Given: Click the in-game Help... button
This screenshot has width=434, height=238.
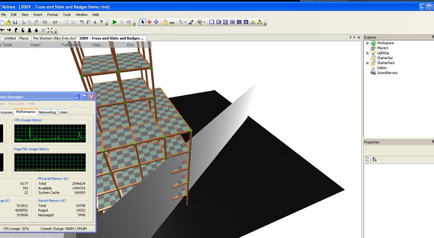Looking at the screenshot, I should click(98, 45).
